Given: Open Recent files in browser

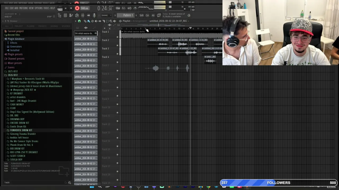Looking at the screenshot, I should (14, 35).
